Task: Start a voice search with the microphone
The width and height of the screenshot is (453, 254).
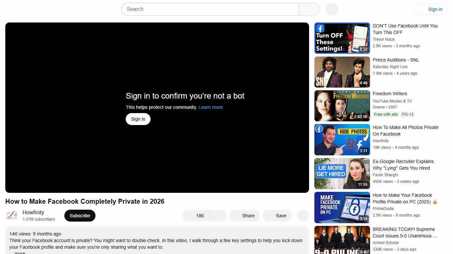Action: tap(331, 9)
